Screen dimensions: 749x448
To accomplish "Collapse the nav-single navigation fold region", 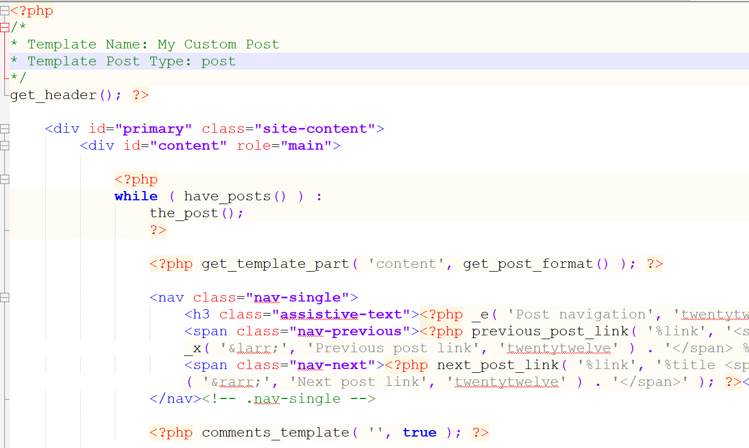I will [x=4, y=297].
